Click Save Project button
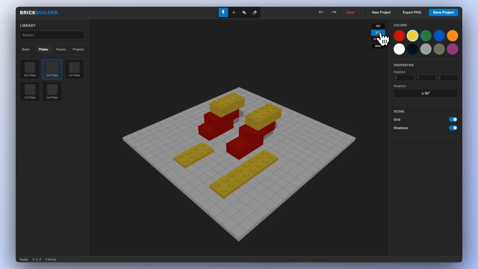 tap(443, 13)
